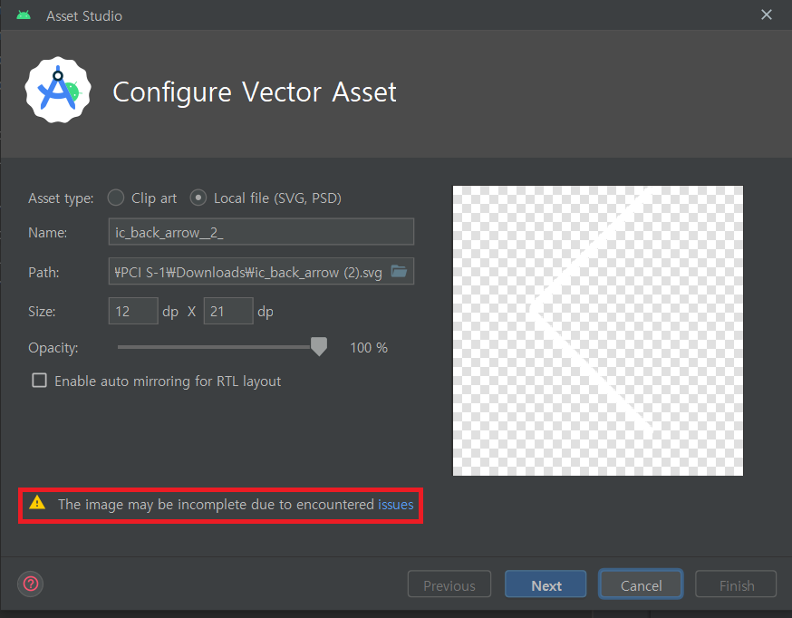
Task: Open file browser via folder icon
Action: [x=399, y=272]
